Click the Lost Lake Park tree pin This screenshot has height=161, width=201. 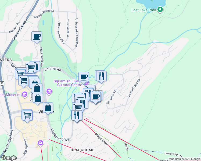click(160, 10)
